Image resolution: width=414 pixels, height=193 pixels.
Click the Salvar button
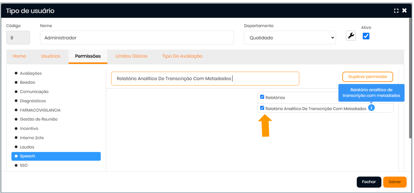[394, 182]
